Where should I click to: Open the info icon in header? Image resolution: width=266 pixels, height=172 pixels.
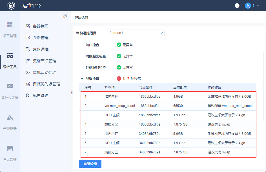tap(237, 6)
